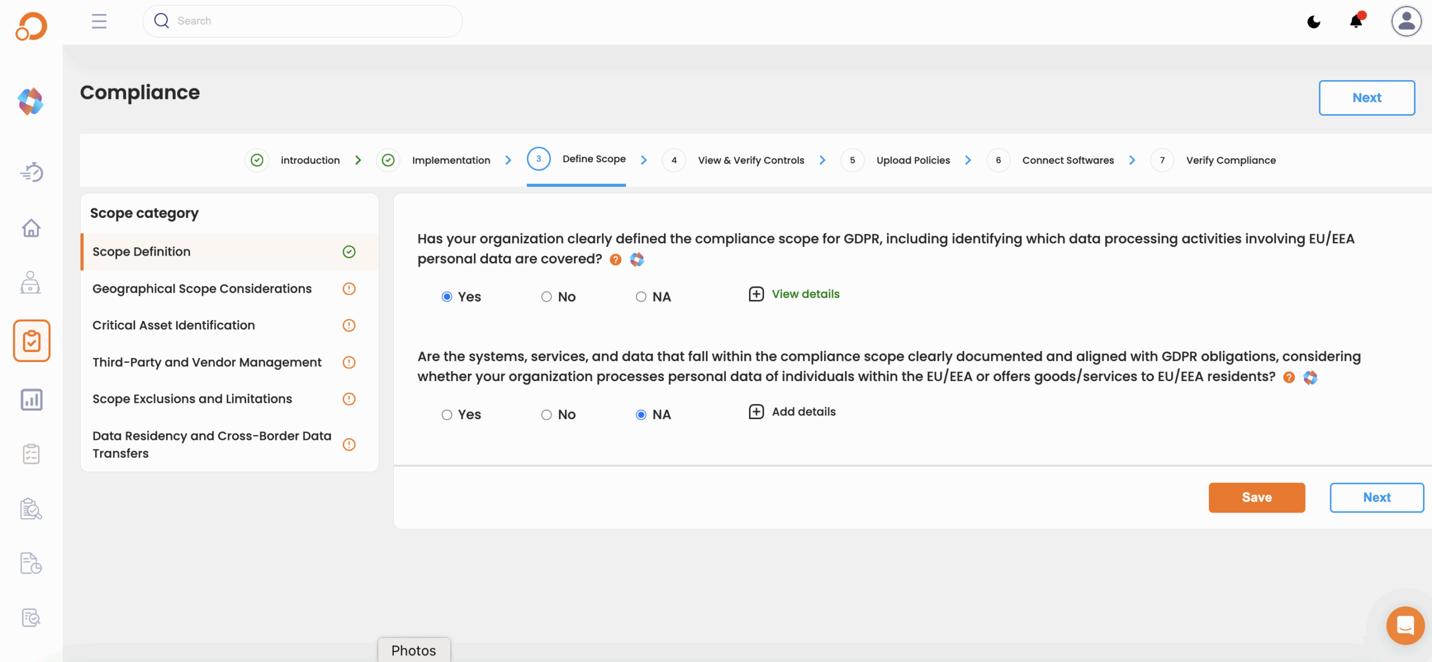Go to the Verify Compliance step
Image resolution: width=1432 pixels, height=662 pixels.
coord(1231,160)
